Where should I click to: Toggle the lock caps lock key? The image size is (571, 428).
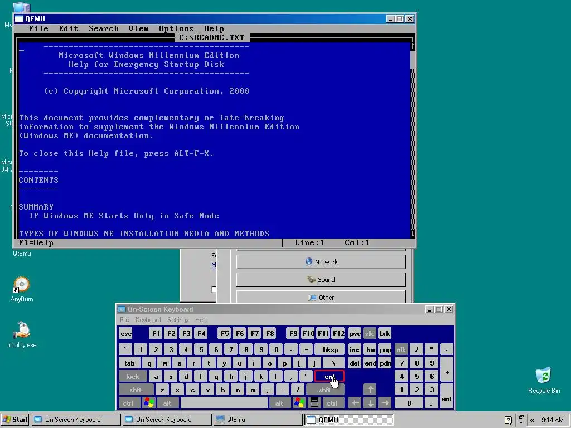coord(133,376)
